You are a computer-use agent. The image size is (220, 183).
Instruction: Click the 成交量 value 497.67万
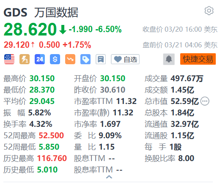[187, 79]
